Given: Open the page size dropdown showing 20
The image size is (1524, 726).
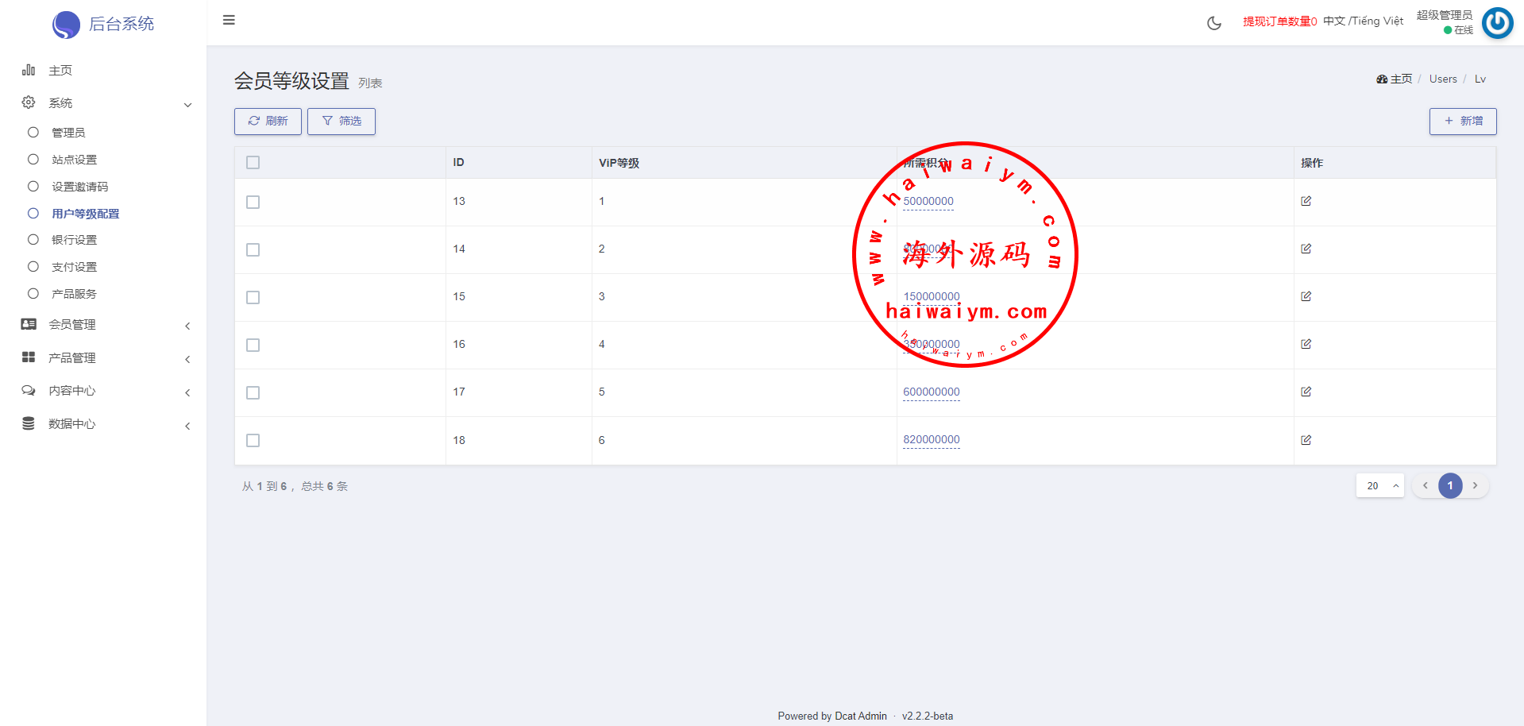Looking at the screenshot, I should 1379,485.
